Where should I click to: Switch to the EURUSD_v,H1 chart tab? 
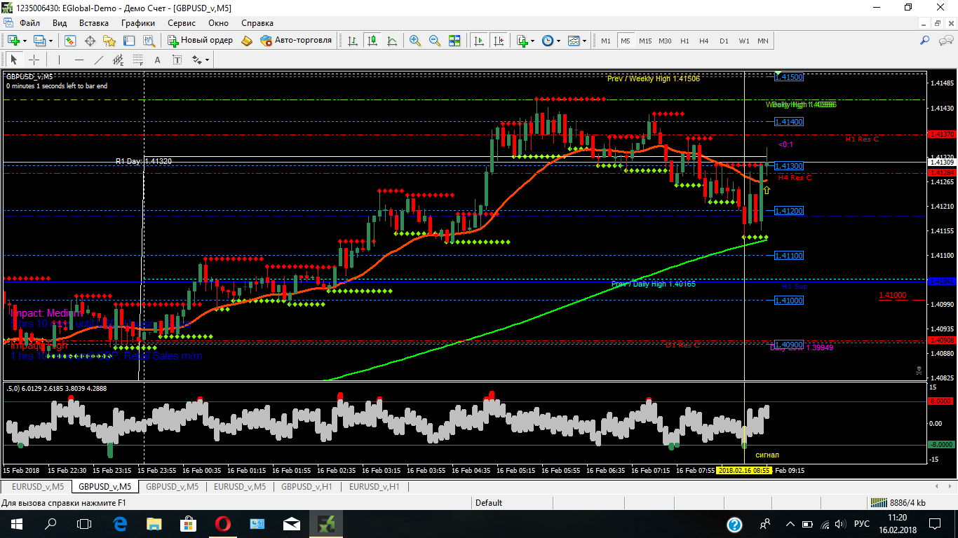[x=375, y=486]
